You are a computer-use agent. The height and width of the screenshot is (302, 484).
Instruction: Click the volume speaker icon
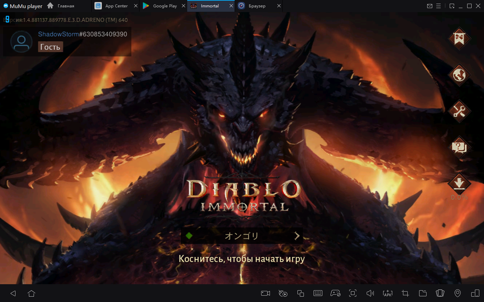[x=370, y=293]
